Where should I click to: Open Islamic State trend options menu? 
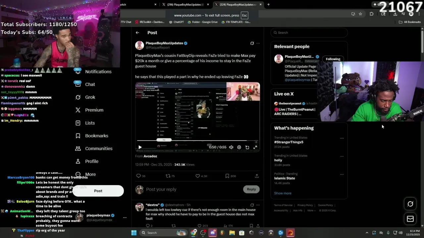click(x=342, y=175)
